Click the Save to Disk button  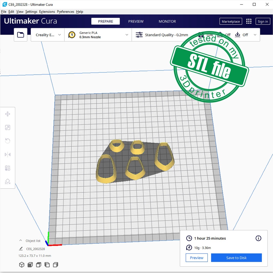(x=236, y=258)
